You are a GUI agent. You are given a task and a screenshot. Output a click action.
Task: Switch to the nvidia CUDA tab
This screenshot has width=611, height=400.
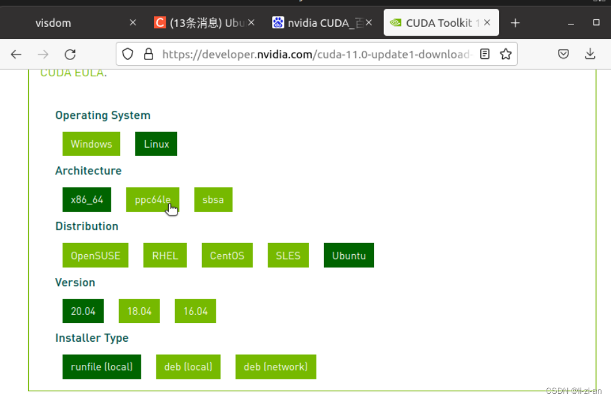point(319,23)
